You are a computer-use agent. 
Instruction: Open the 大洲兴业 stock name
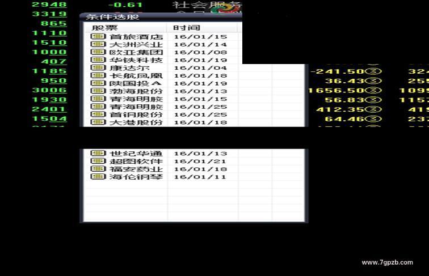136,44
